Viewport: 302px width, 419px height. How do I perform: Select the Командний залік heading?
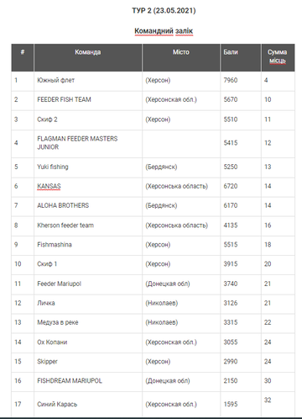[164, 31]
